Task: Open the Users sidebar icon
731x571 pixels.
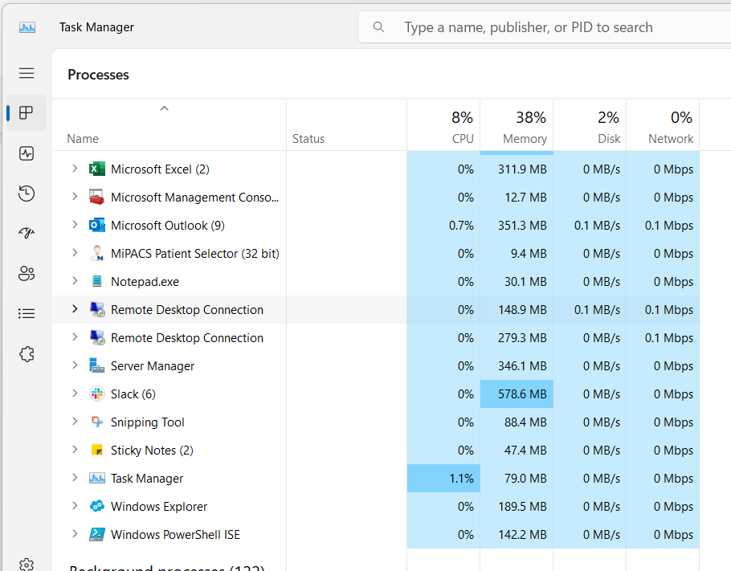Action: [x=27, y=273]
